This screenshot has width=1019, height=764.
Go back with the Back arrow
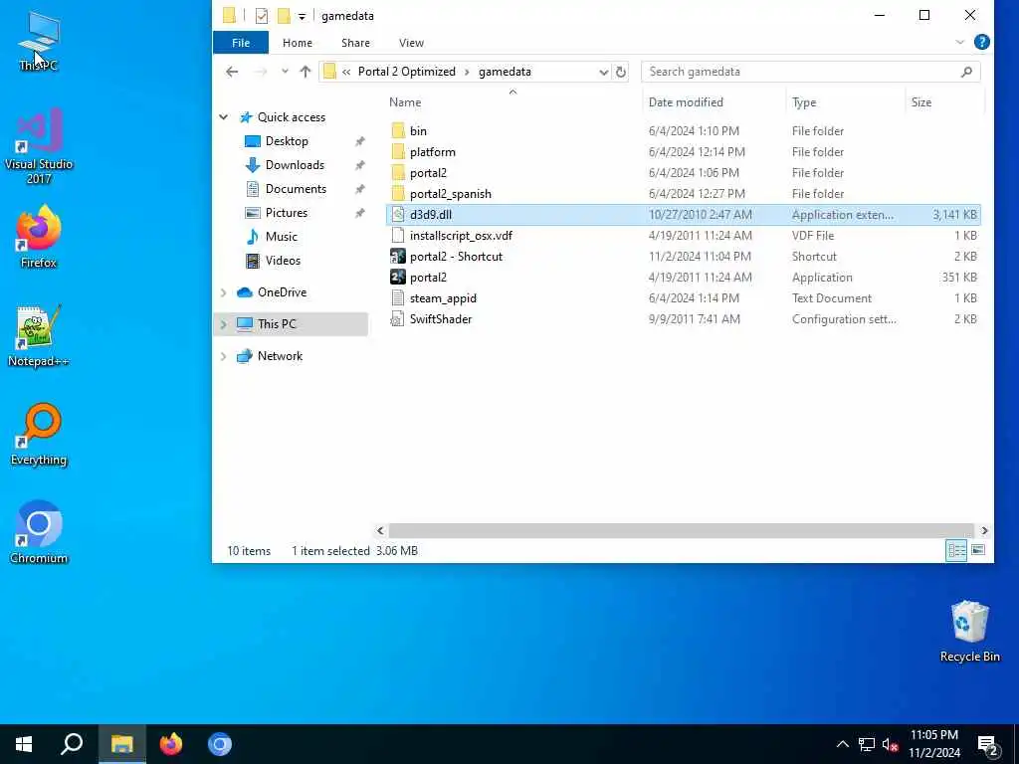point(232,72)
